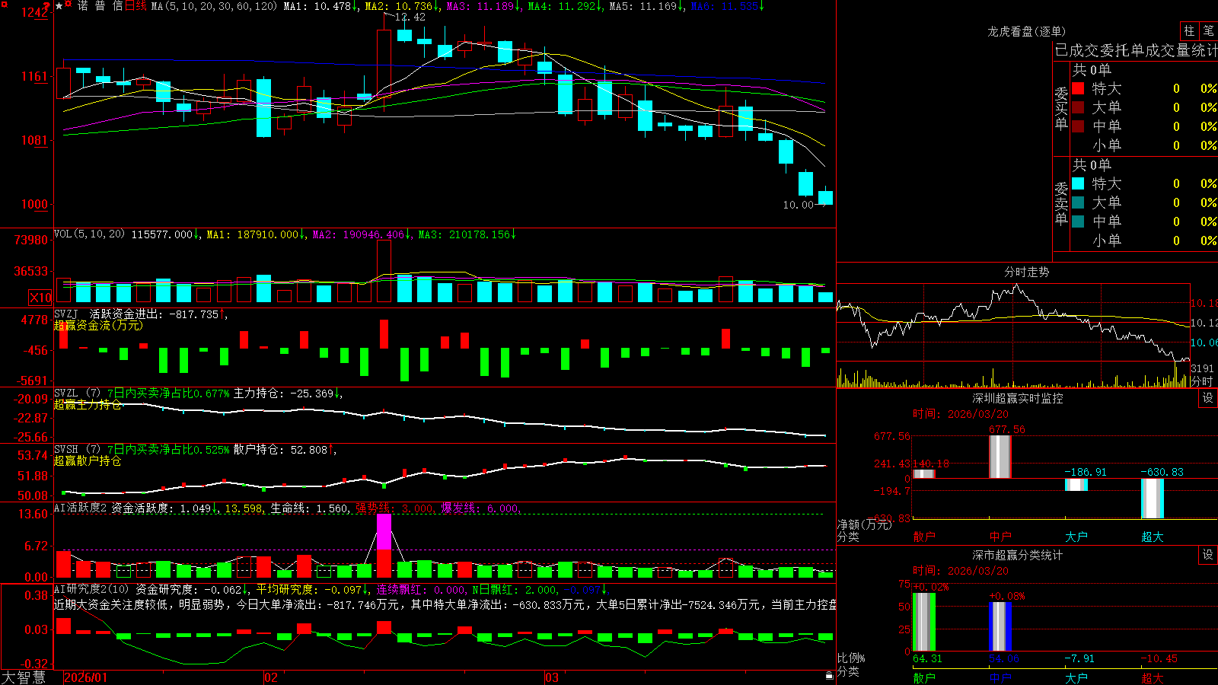1218x685 pixels.
Task: Click the 02 month timeline marker
Action: pos(271,677)
